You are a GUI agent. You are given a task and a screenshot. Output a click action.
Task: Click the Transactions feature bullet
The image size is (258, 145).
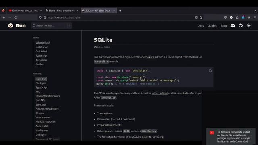point(104,114)
